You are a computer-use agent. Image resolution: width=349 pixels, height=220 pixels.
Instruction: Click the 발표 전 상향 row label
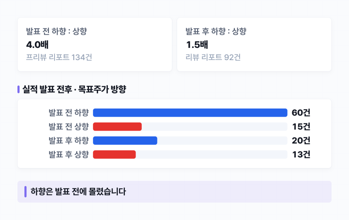click(x=69, y=127)
